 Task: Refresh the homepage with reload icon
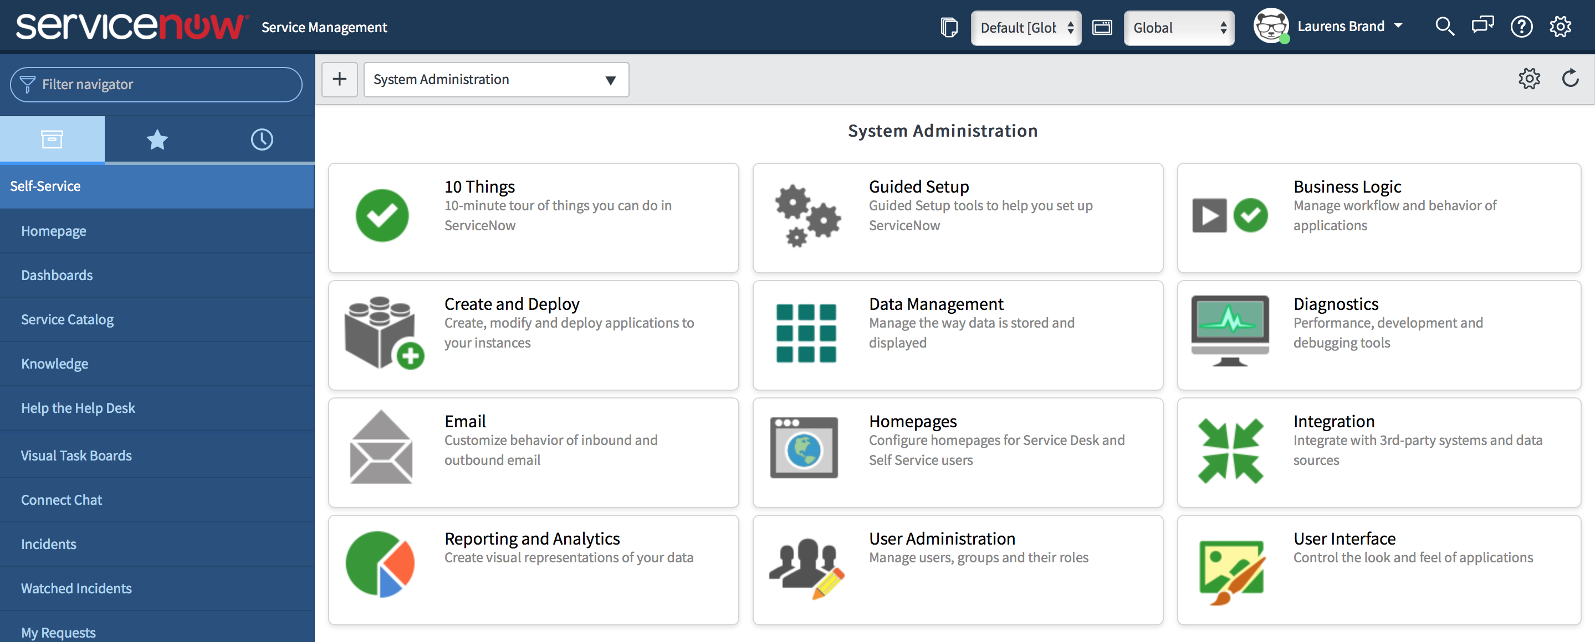coord(1570,79)
